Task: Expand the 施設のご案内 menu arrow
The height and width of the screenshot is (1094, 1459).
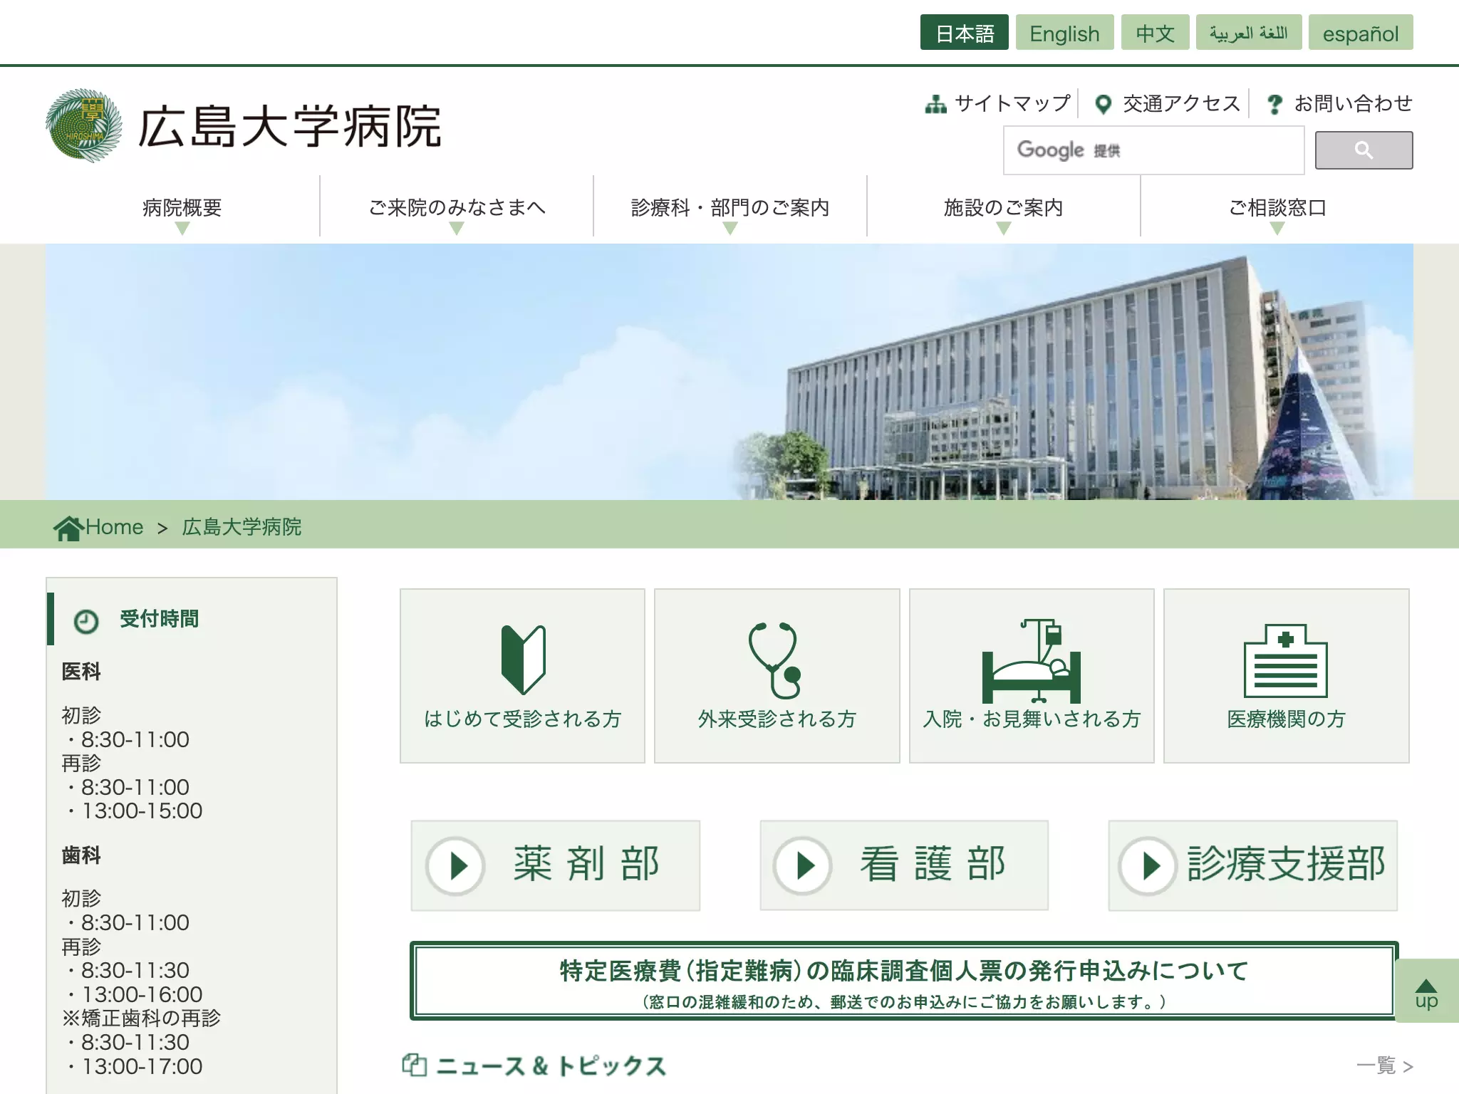Action: pyautogui.click(x=1004, y=228)
